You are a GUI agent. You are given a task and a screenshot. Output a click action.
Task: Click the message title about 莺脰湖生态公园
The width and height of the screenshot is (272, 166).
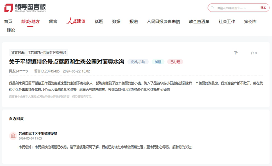[x=66, y=62]
